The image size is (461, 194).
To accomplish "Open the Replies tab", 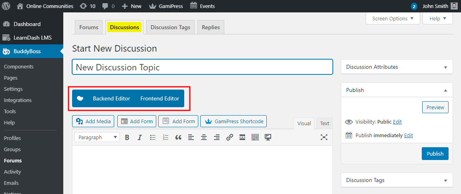I will 211,27.
